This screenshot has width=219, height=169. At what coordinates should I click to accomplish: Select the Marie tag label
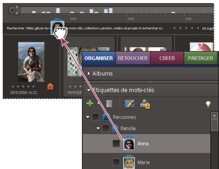pyautogui.click(x=144, y=162)
